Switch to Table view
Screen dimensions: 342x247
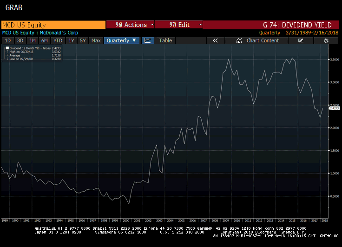point(165,40)
